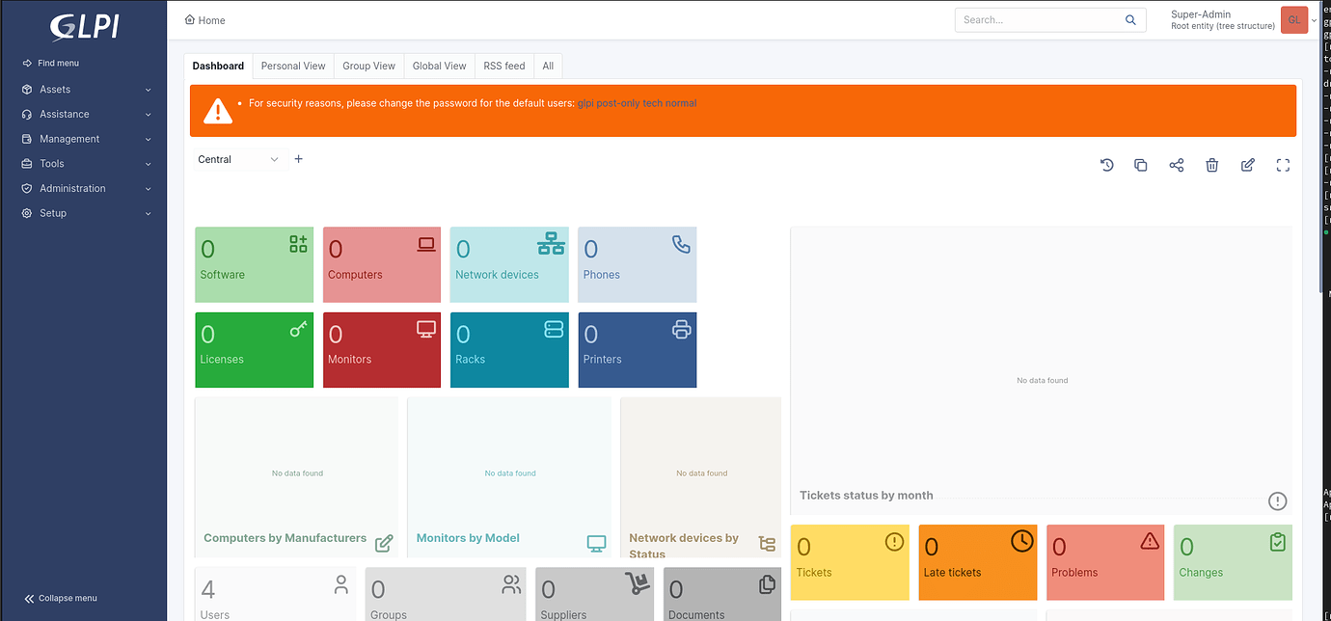This screenshot has width=1331, height=621.
Task: Click the dashboard history refresh icon
Action: [1107, 165]
